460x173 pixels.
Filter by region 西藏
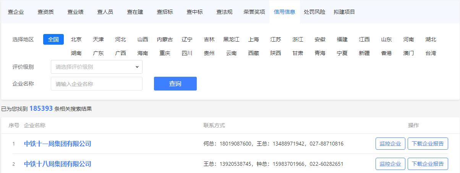click(253, 53)
